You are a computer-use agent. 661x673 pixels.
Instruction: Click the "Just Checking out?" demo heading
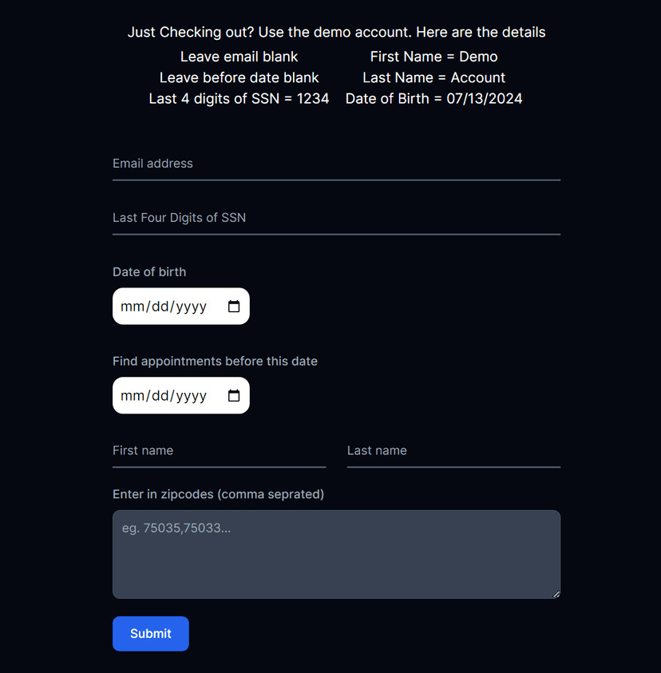tap(336, 33)
